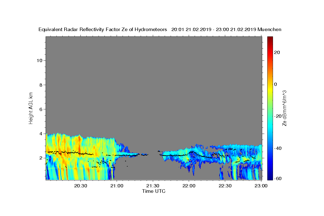Click the 22:30 time axis label
Viewport: 324px width, 216px height.
pos(225,186)
